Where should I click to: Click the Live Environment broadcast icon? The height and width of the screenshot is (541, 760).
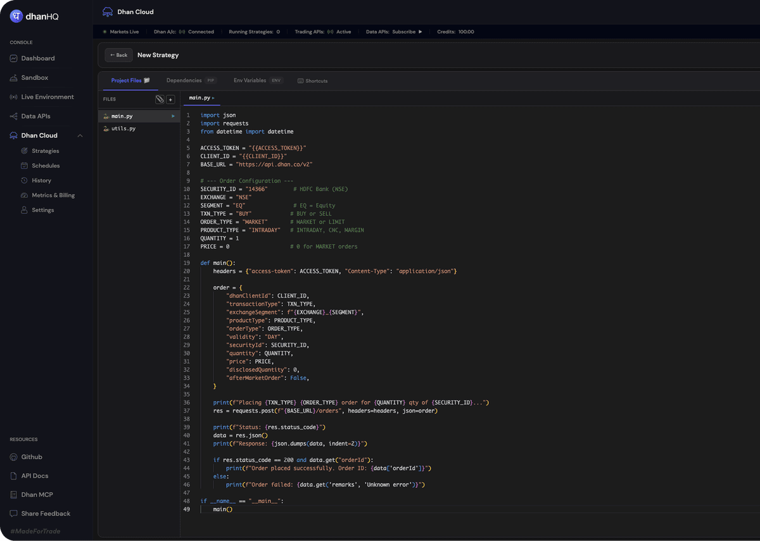(x=14, y=97)
